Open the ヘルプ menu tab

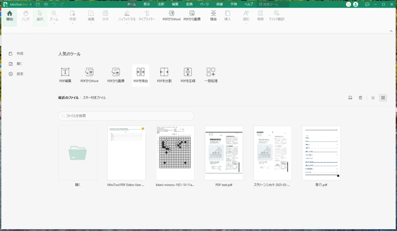point(249,4)
